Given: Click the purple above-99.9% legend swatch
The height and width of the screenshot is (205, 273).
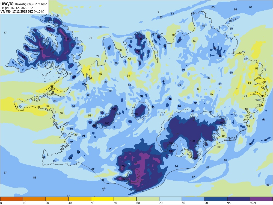Looking at the screenshot, I should pyautogui.click(x=261, y=199).
